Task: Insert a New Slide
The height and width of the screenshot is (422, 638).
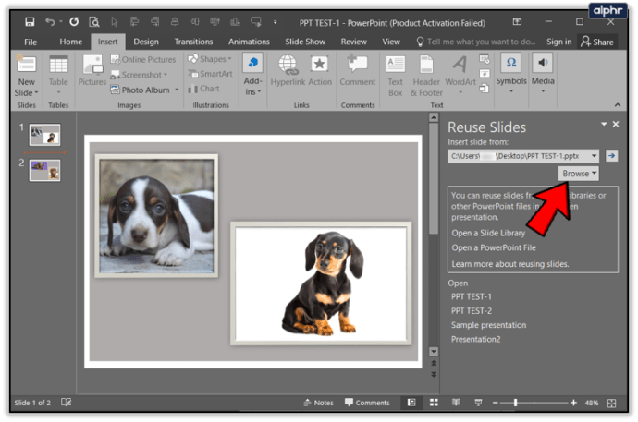Action: click(26, 72)
